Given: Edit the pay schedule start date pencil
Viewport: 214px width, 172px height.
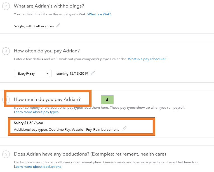Looking at the screenshot, I should click(x=93, y=73).
